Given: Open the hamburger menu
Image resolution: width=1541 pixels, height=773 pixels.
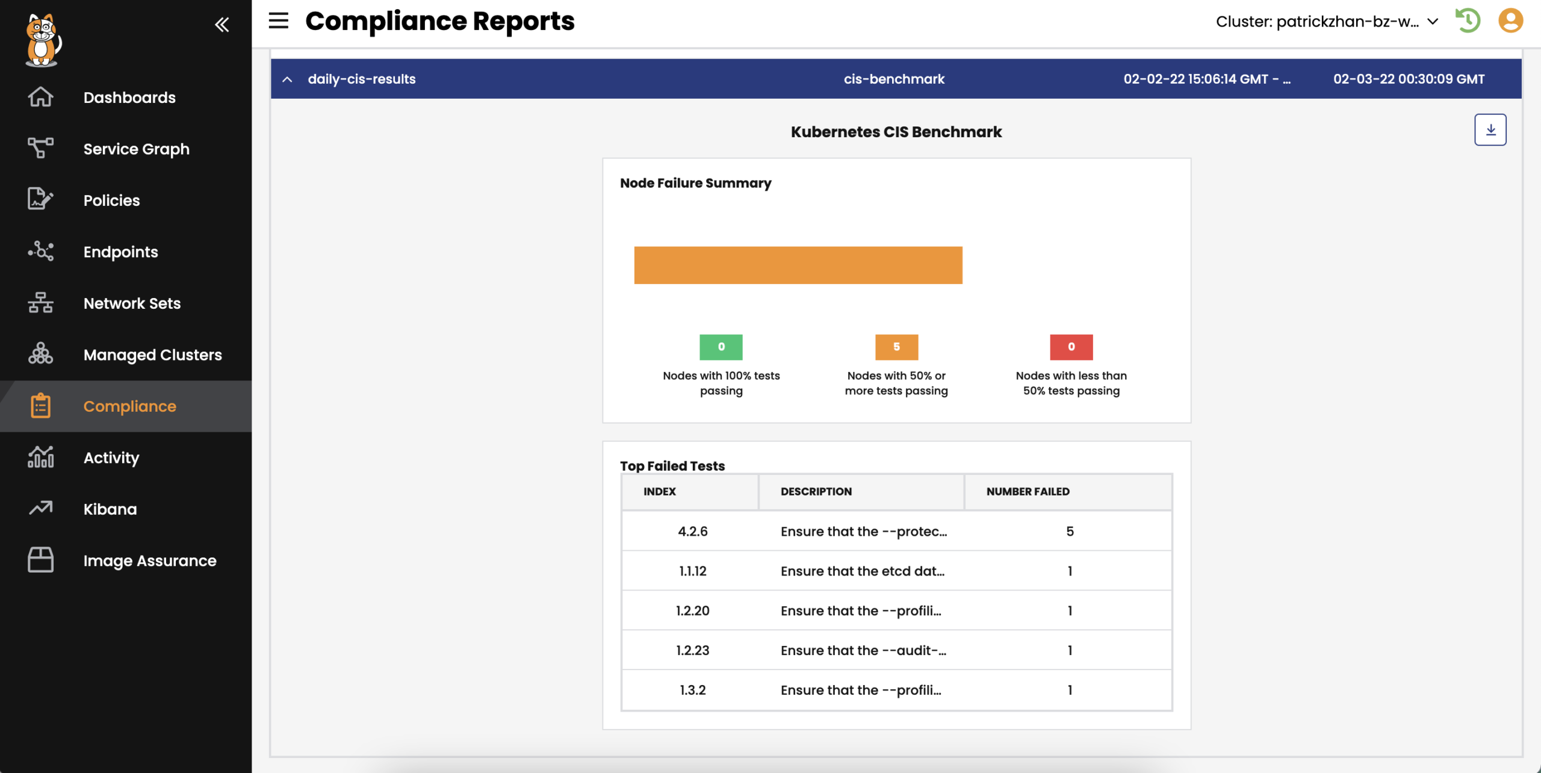Looking at the screenshot, I should click(x=278, y=20).
